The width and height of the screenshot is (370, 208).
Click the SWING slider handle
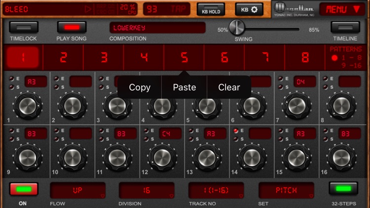click(x=237, y=28)
